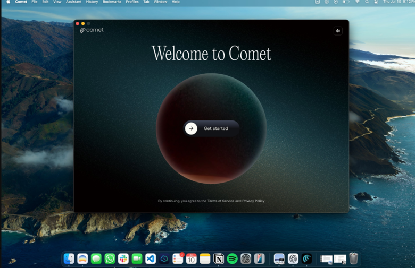This screenshot has height=268, width=415.
Task: Launch Notion from the dock
Action: pyautogui.click(x=219, y=259)
